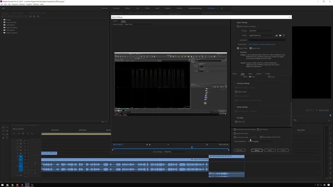Toggle Render Alpha Channel Only checkbox
The image size is (333, 187).
[261, 137]
